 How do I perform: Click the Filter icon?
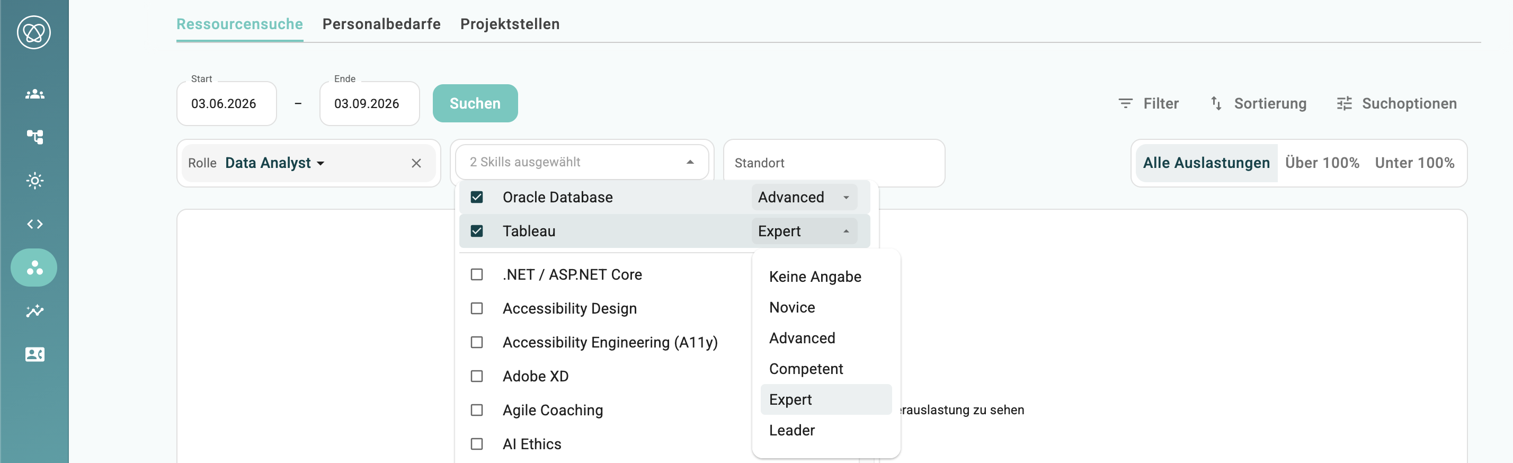pyautogui.click(x=1125, y=103)
